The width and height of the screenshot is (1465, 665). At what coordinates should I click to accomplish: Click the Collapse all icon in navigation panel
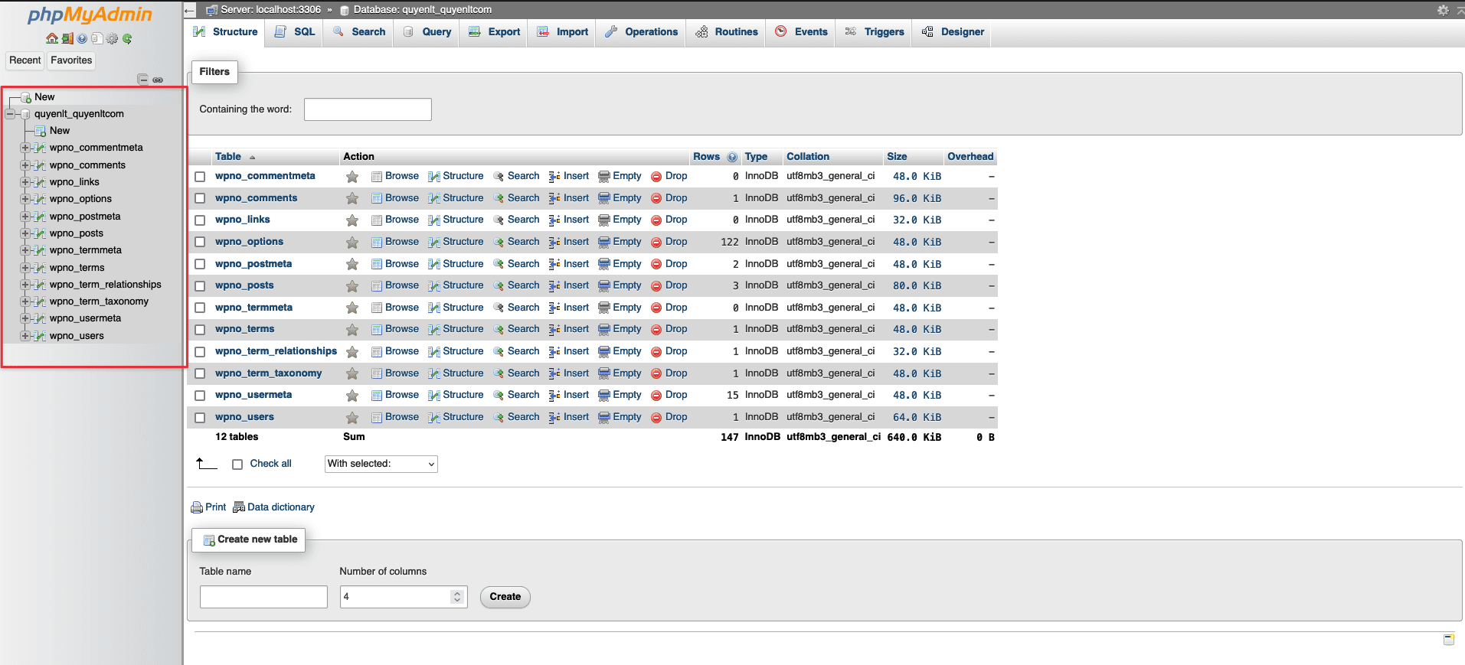[x=142, y=80]
